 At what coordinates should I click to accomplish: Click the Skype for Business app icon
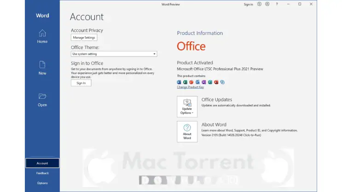(x=222, y=82)
